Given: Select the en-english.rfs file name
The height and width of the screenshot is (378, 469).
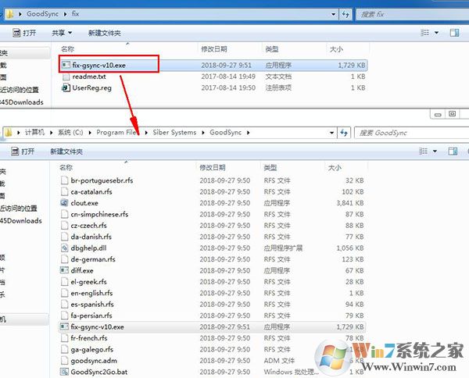Looking at the screenshot, I should click(x=91, y=293).
